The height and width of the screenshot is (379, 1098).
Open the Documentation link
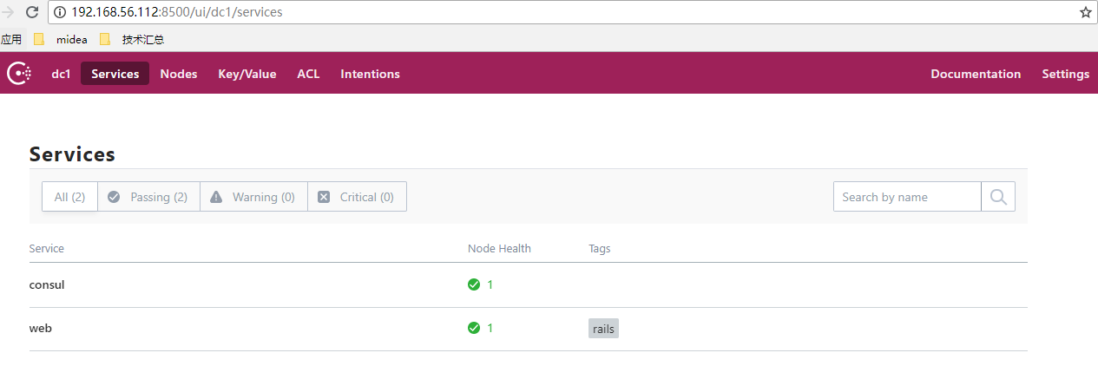[976, 74]
